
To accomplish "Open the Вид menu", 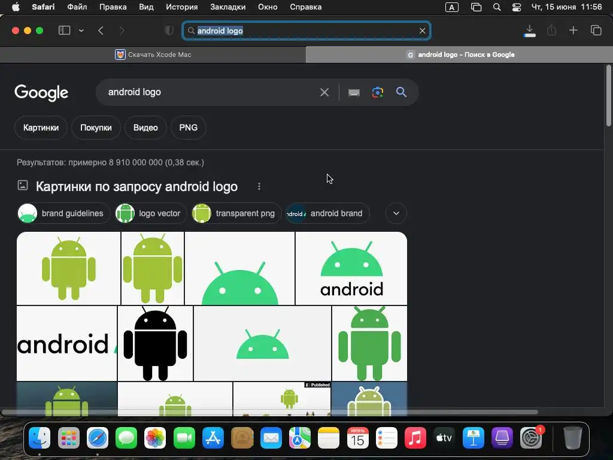I will [146, 7].
